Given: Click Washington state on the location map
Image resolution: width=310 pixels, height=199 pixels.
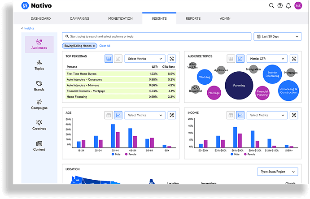Looking at the screenshot, I should [77, 180].
